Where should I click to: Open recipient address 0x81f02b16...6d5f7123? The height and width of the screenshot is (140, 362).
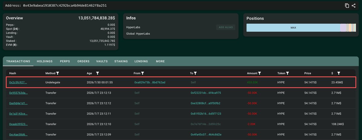[205, 114]
